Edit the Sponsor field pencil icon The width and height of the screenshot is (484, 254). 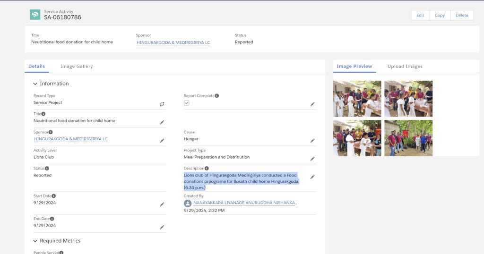pyautogui.click(x=162, y=141)
